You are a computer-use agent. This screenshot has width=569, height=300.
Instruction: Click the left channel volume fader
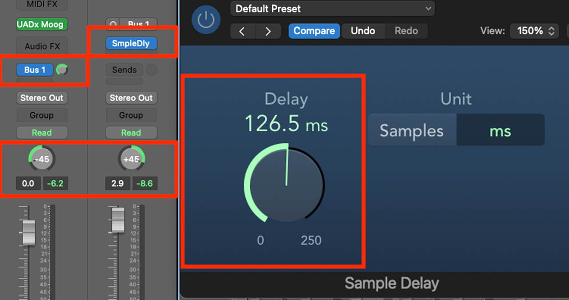(28, 232)
